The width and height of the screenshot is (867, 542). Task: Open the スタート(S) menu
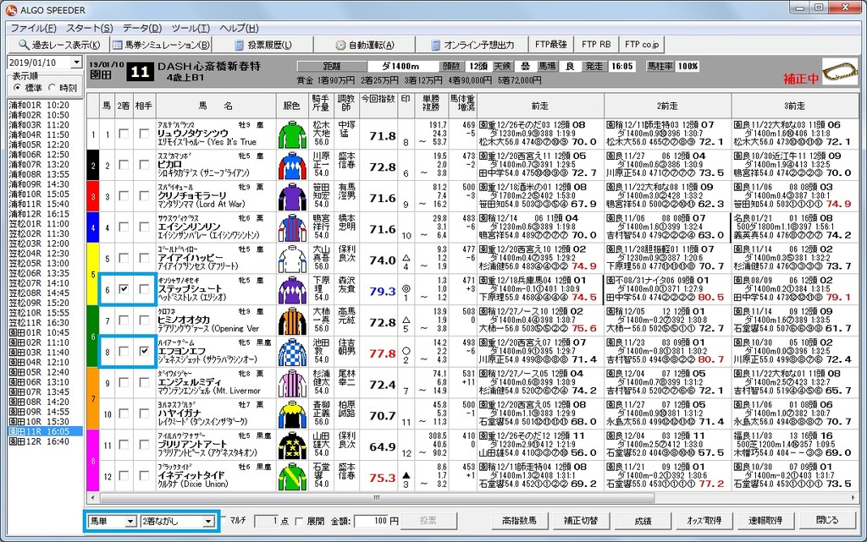tap(90, 28)
